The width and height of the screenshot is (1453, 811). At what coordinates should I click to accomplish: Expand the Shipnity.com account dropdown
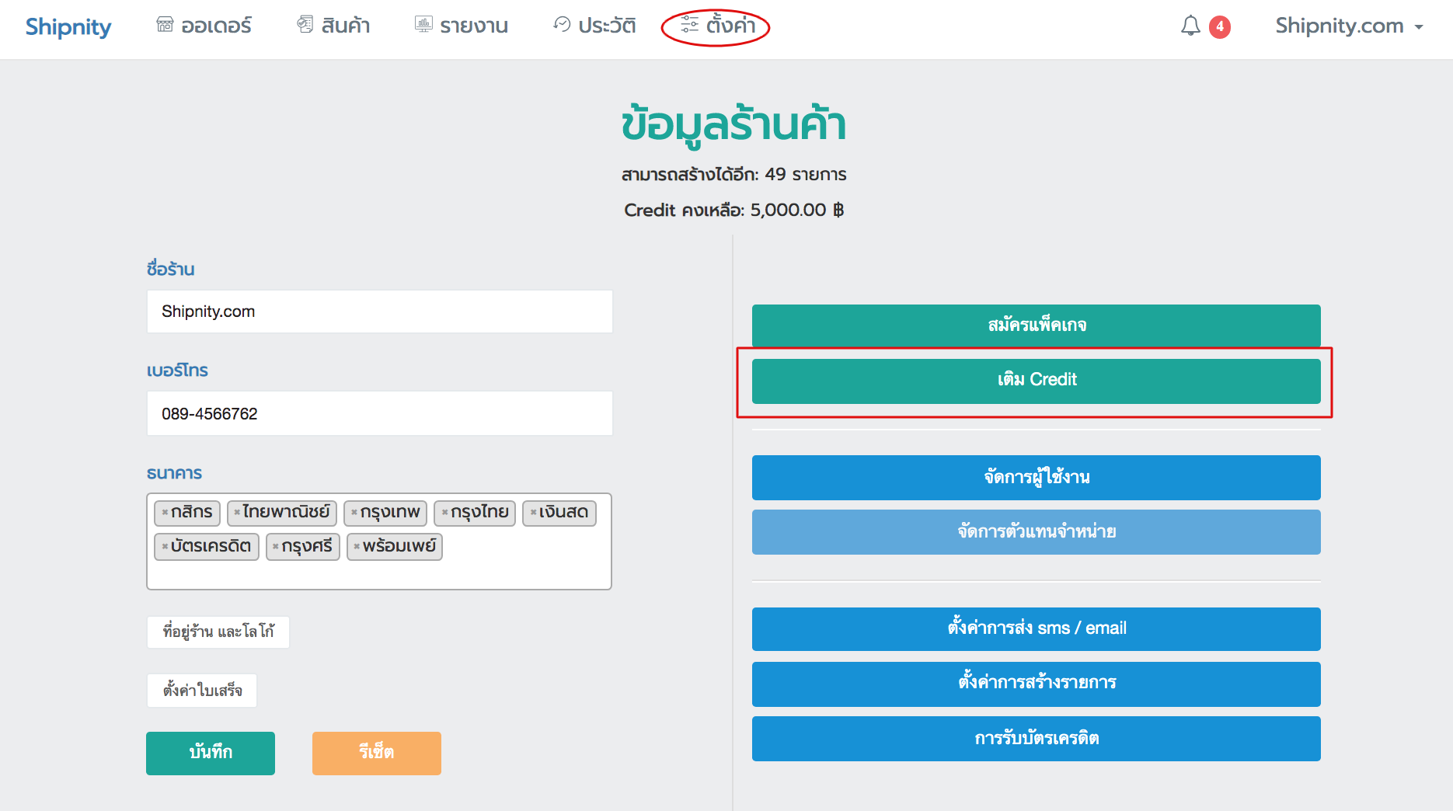coord(1349,26)
